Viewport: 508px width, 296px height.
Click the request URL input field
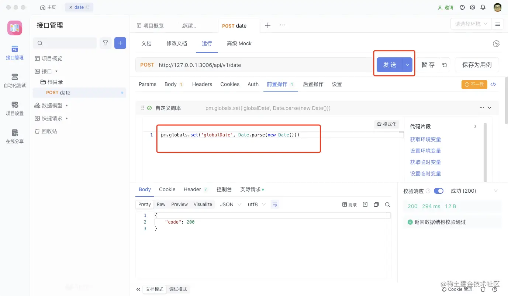[x=258, y=65]
